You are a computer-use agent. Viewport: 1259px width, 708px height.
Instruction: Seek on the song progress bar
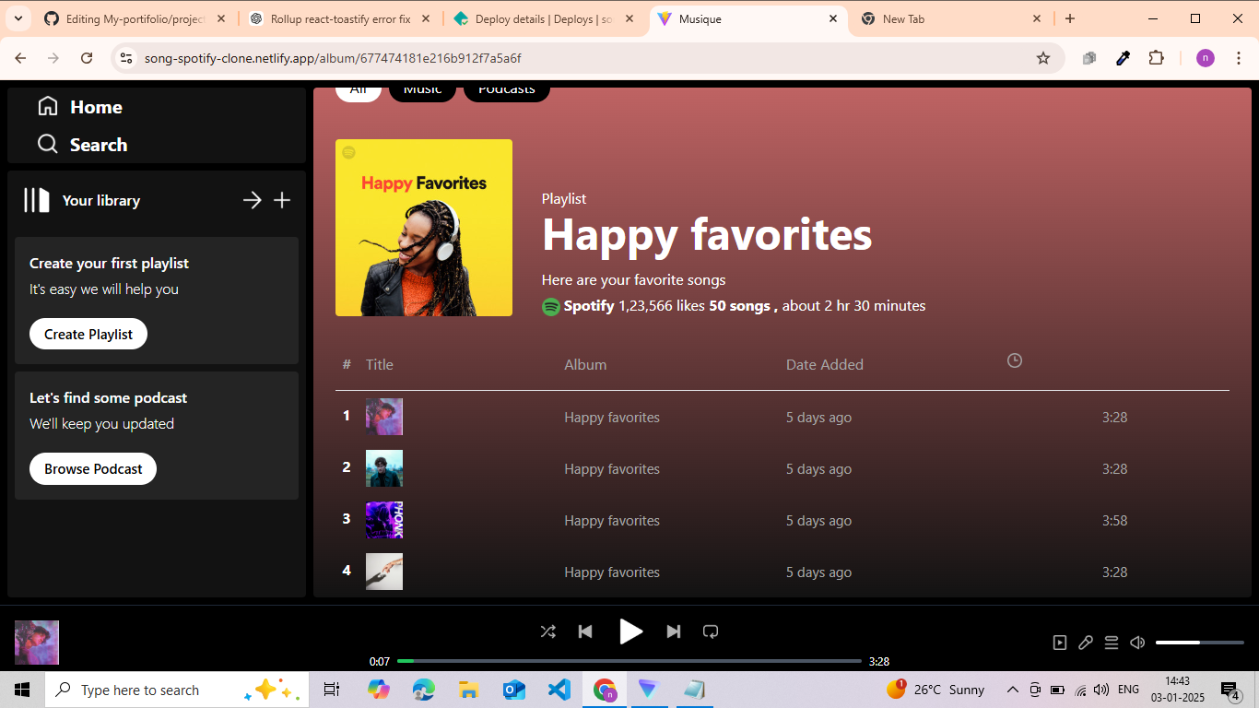[629, 661]
